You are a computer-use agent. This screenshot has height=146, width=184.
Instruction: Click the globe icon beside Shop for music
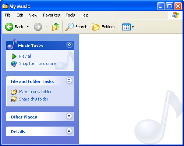click(14, 64)
